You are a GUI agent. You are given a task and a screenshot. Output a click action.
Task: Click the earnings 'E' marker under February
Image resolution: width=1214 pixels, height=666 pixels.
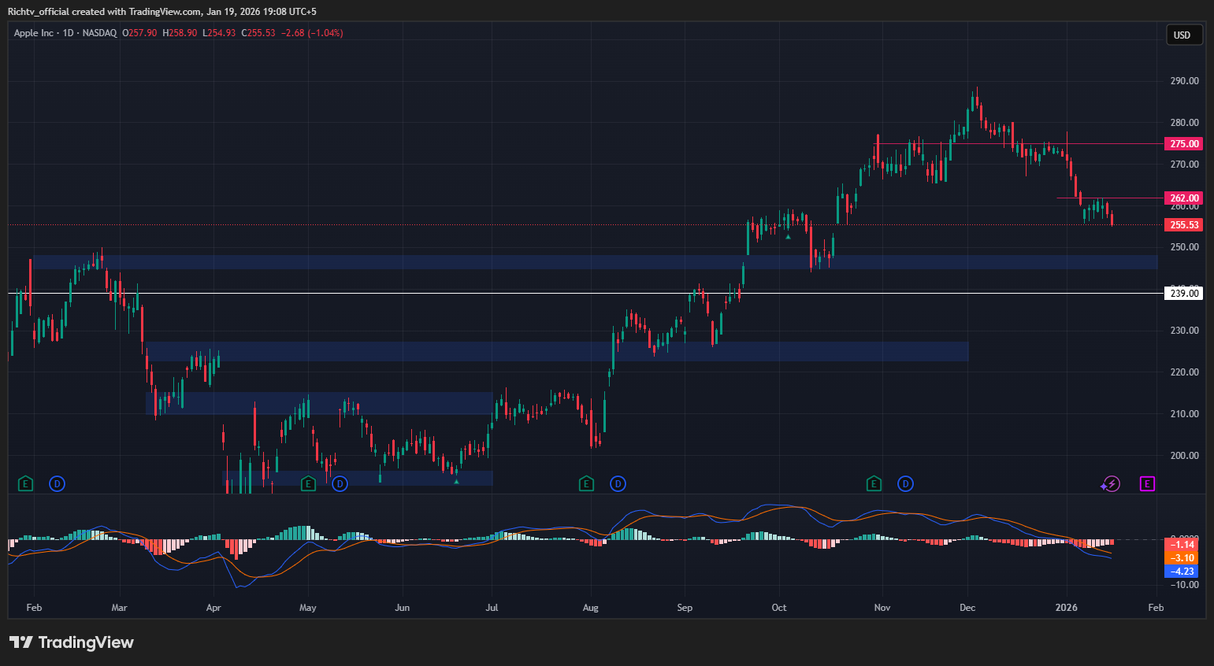(x=25, y=484)
